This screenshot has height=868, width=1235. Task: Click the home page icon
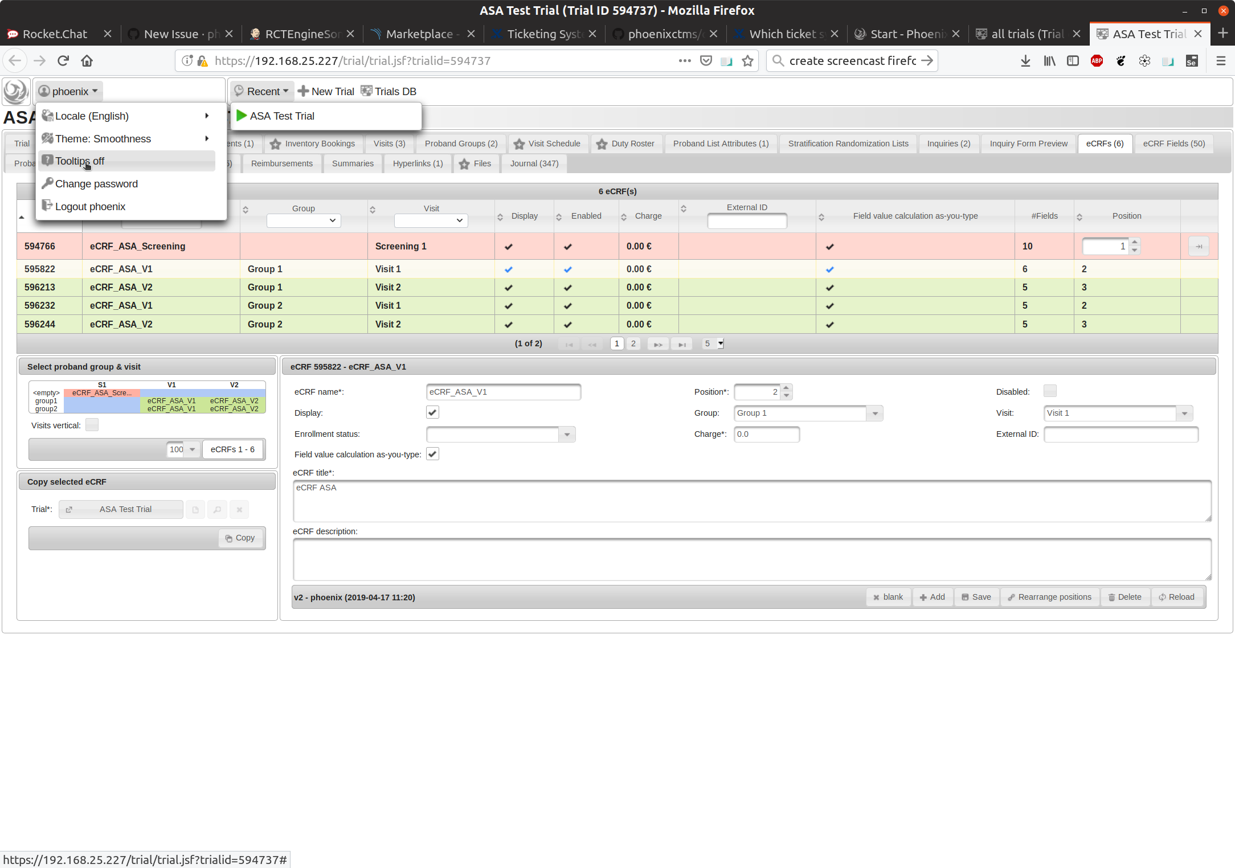click(87, 61)
